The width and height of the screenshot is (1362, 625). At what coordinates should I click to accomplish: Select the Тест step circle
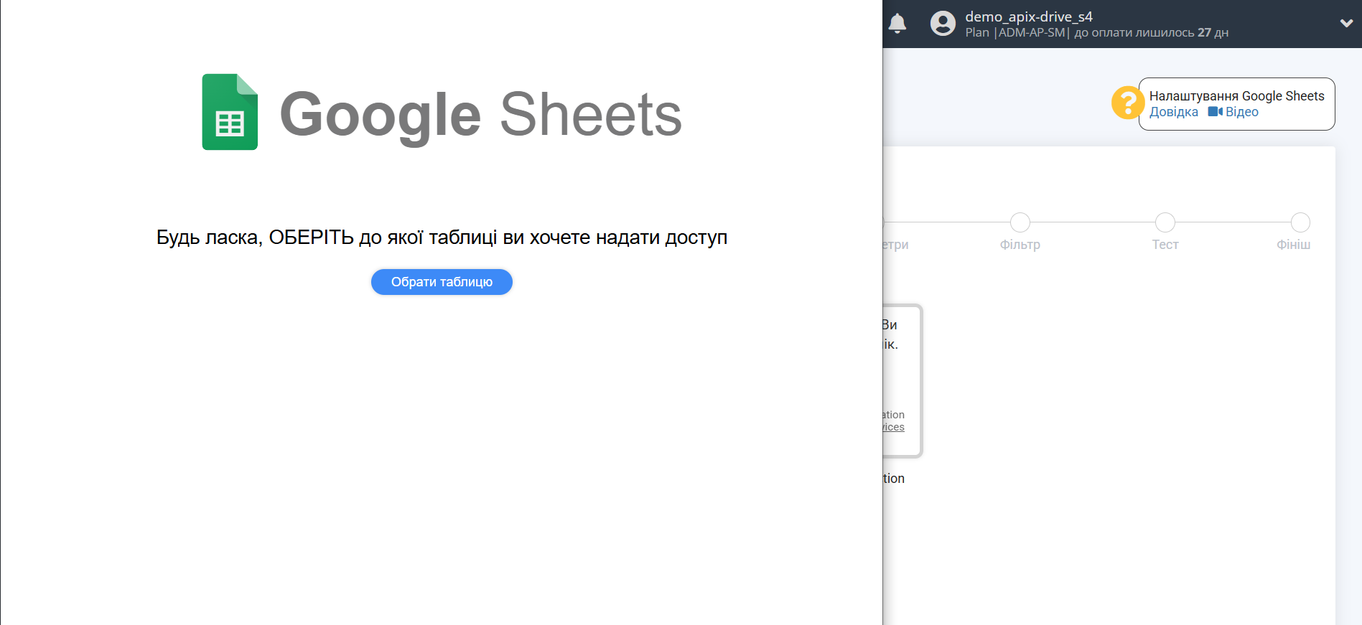coord(1165,222)
